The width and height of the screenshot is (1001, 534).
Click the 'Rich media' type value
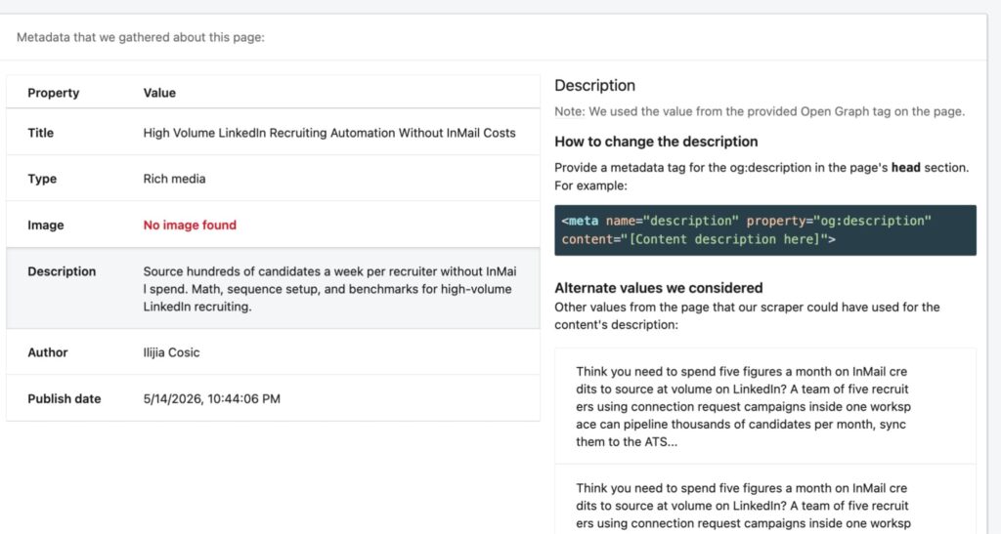(174, 179)
